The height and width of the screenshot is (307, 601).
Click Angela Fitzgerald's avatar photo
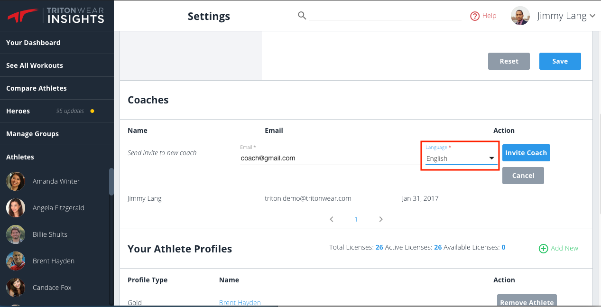(x=16, y=208)
